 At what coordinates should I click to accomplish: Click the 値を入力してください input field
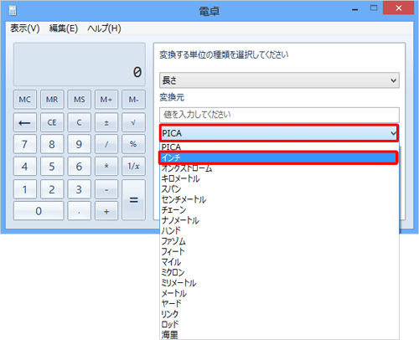(x=279, y=115)
